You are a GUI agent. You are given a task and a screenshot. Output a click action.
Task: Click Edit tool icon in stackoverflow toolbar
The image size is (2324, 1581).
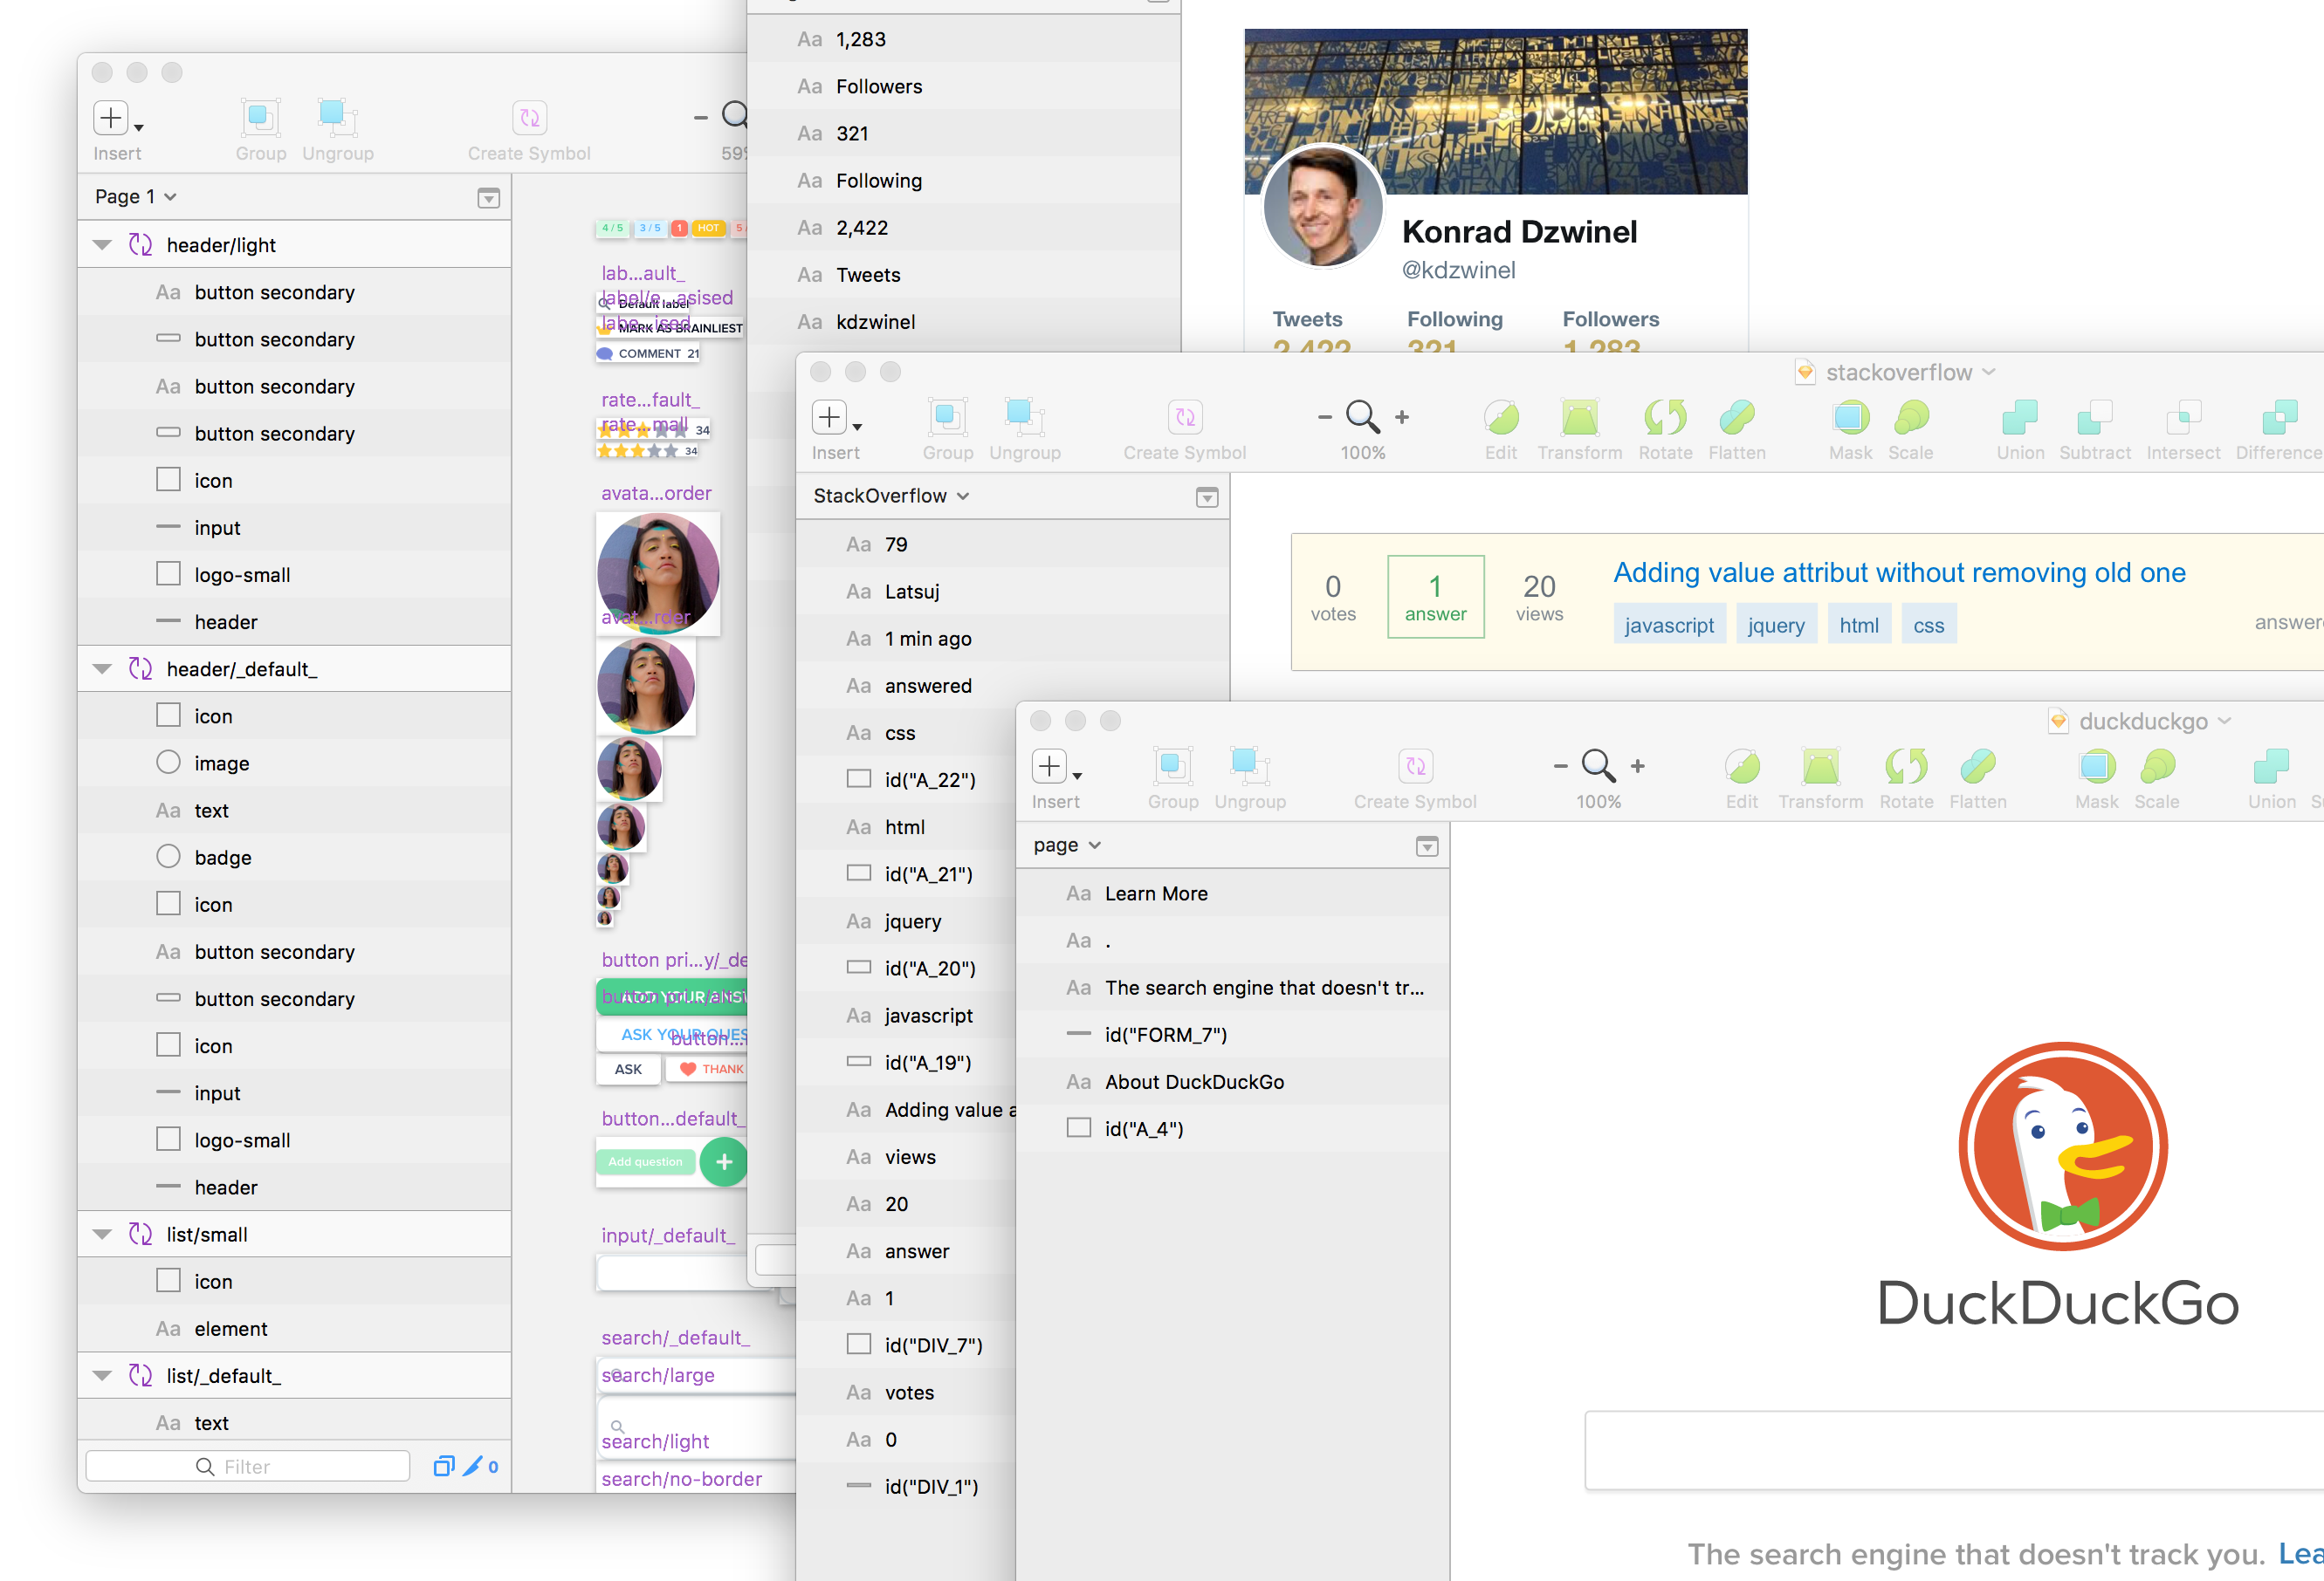[x=1500, y=418]
